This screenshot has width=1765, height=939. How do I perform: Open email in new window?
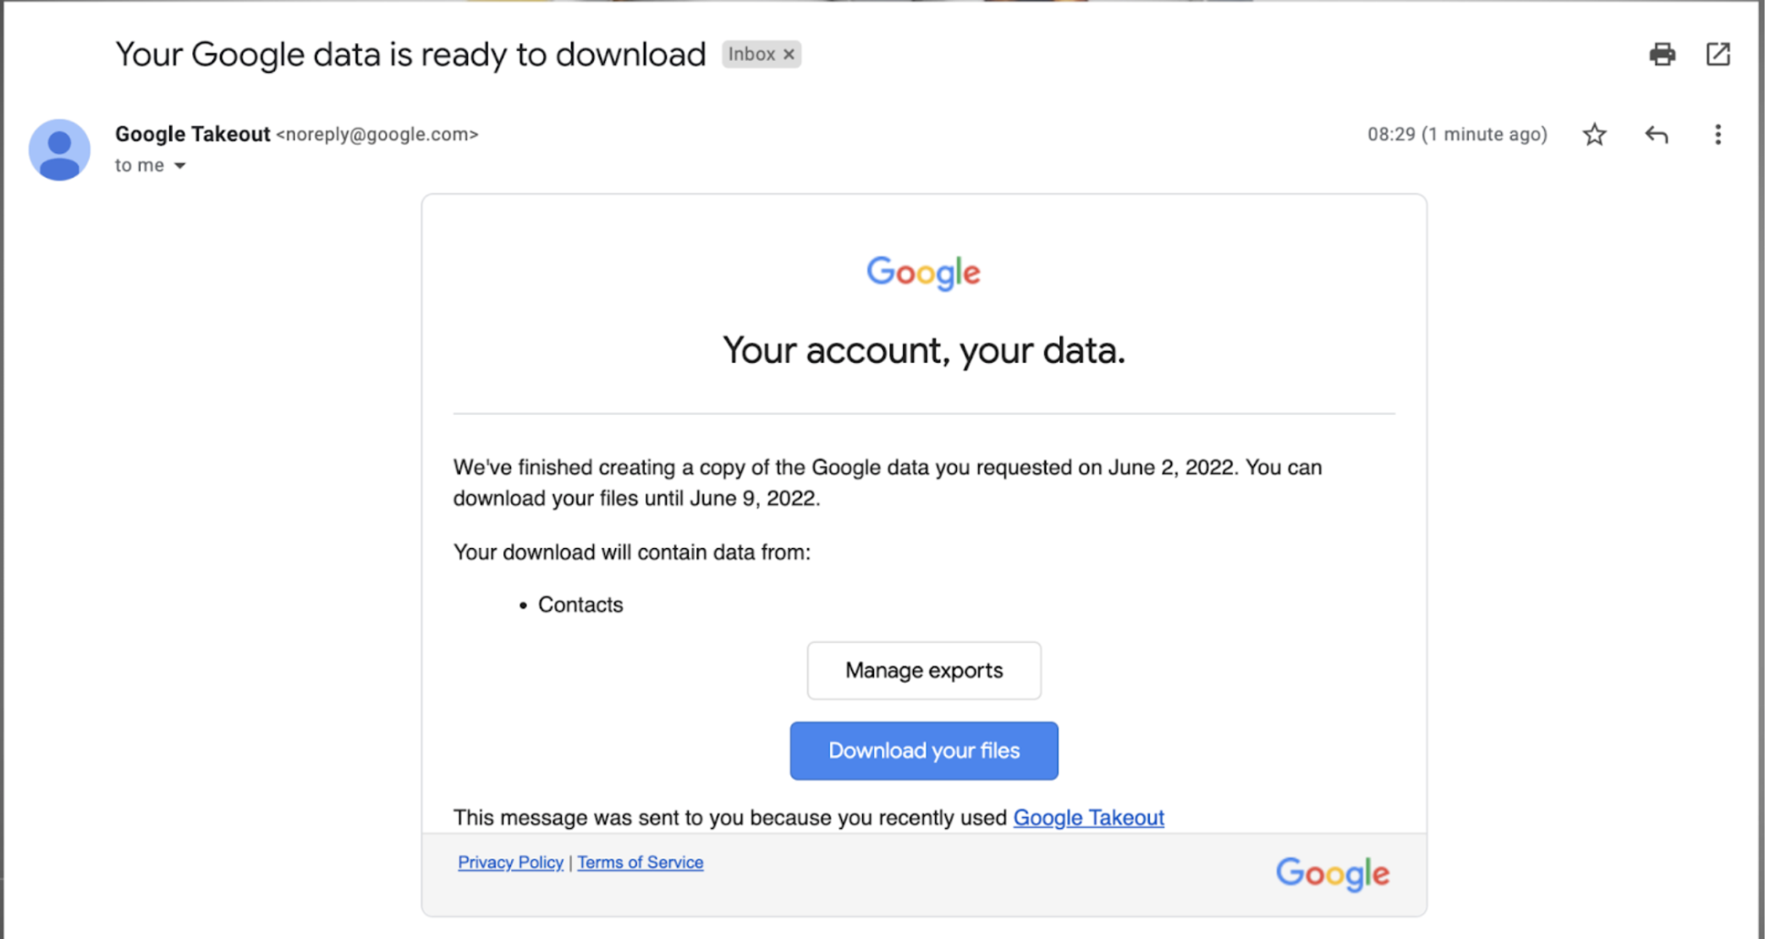coord(1718,55)
